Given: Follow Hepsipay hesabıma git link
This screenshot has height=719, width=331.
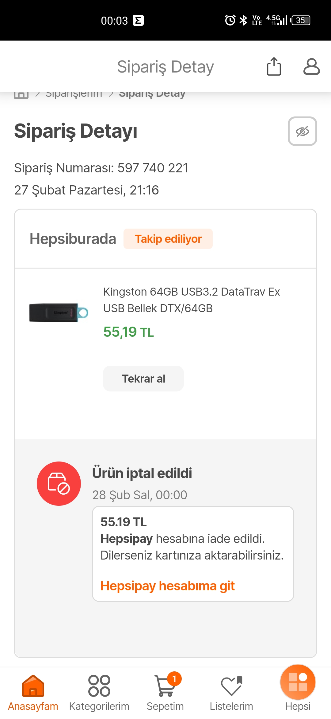Looking at the screenshot, I should (x=167, y=586).
